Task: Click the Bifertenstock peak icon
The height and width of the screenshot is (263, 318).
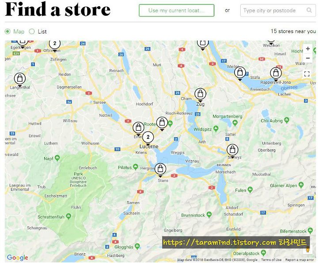Action: tap(310, 230)
